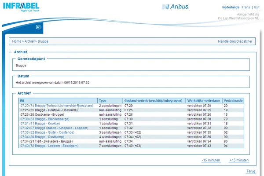Click the 4 aansluitingen type cell
The image size is (264, 176).
[110, 137]
